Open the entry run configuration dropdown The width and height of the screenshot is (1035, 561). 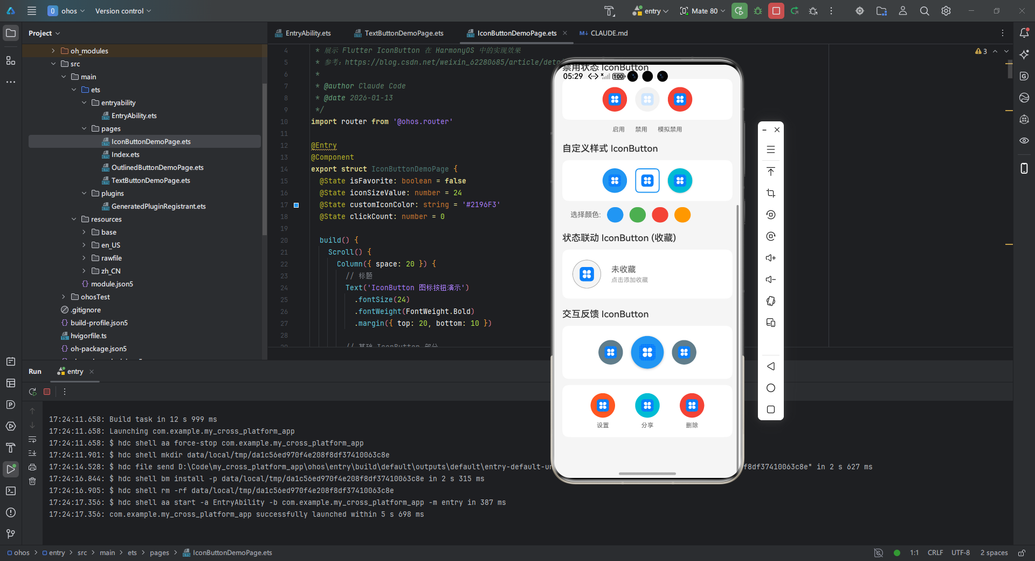(651, 11)
